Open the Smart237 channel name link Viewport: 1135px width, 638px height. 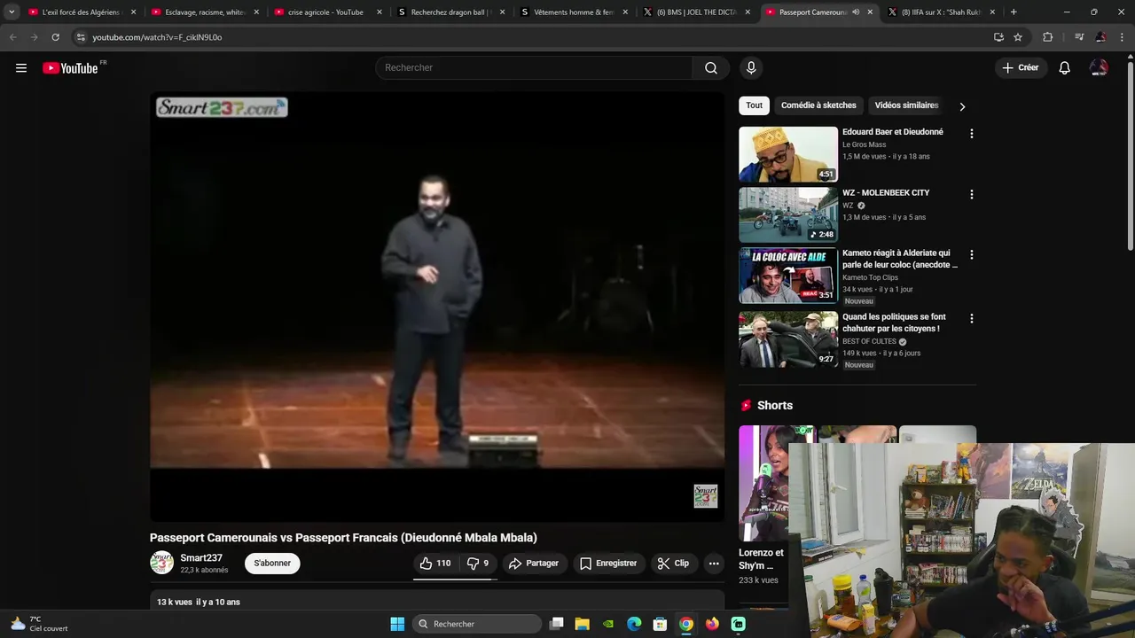pyautogui.click(x=201, y=558)
